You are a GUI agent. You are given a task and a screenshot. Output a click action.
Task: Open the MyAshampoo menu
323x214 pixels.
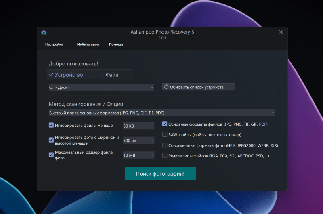coord(88,44)
